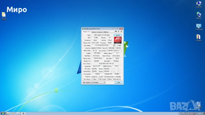205x115 pixels.
Task: Click the BIOS Version field
Action: click(x=102, y=45)
